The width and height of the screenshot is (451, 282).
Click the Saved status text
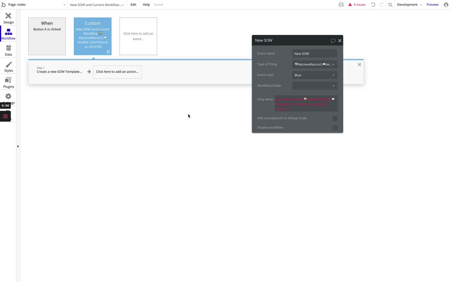click(x=158, y=5)
